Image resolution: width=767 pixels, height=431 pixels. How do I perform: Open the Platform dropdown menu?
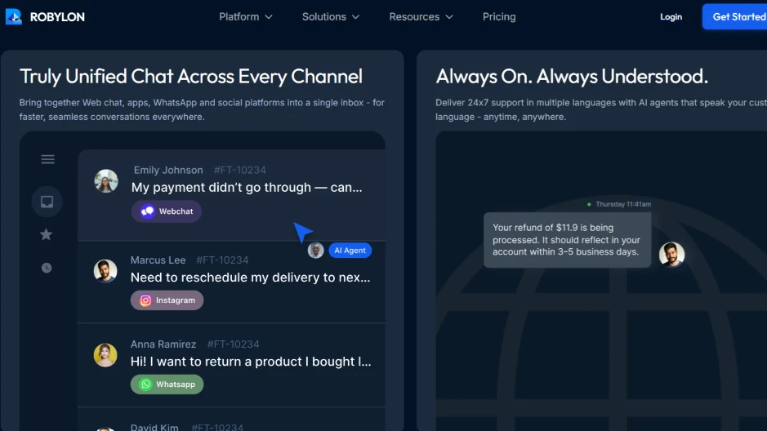(x=246, y=16)
